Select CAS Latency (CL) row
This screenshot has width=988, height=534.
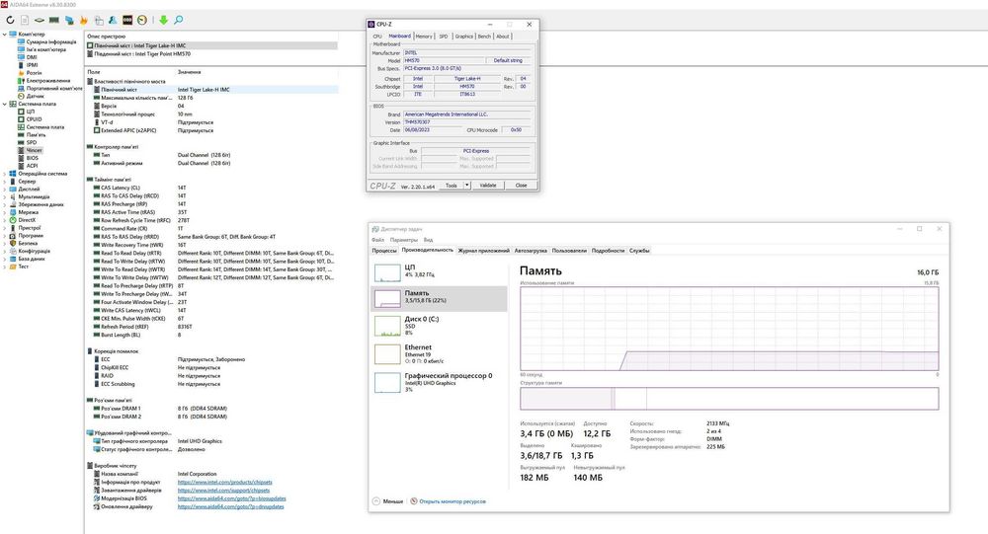pos(211,188)
